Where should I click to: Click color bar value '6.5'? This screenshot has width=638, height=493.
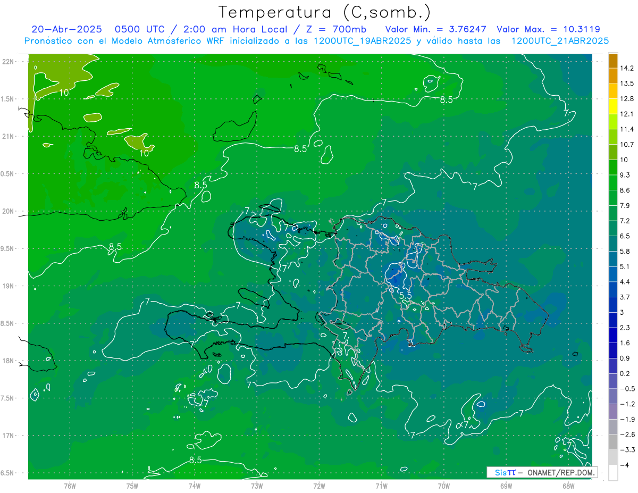click(x=625, y=236)
